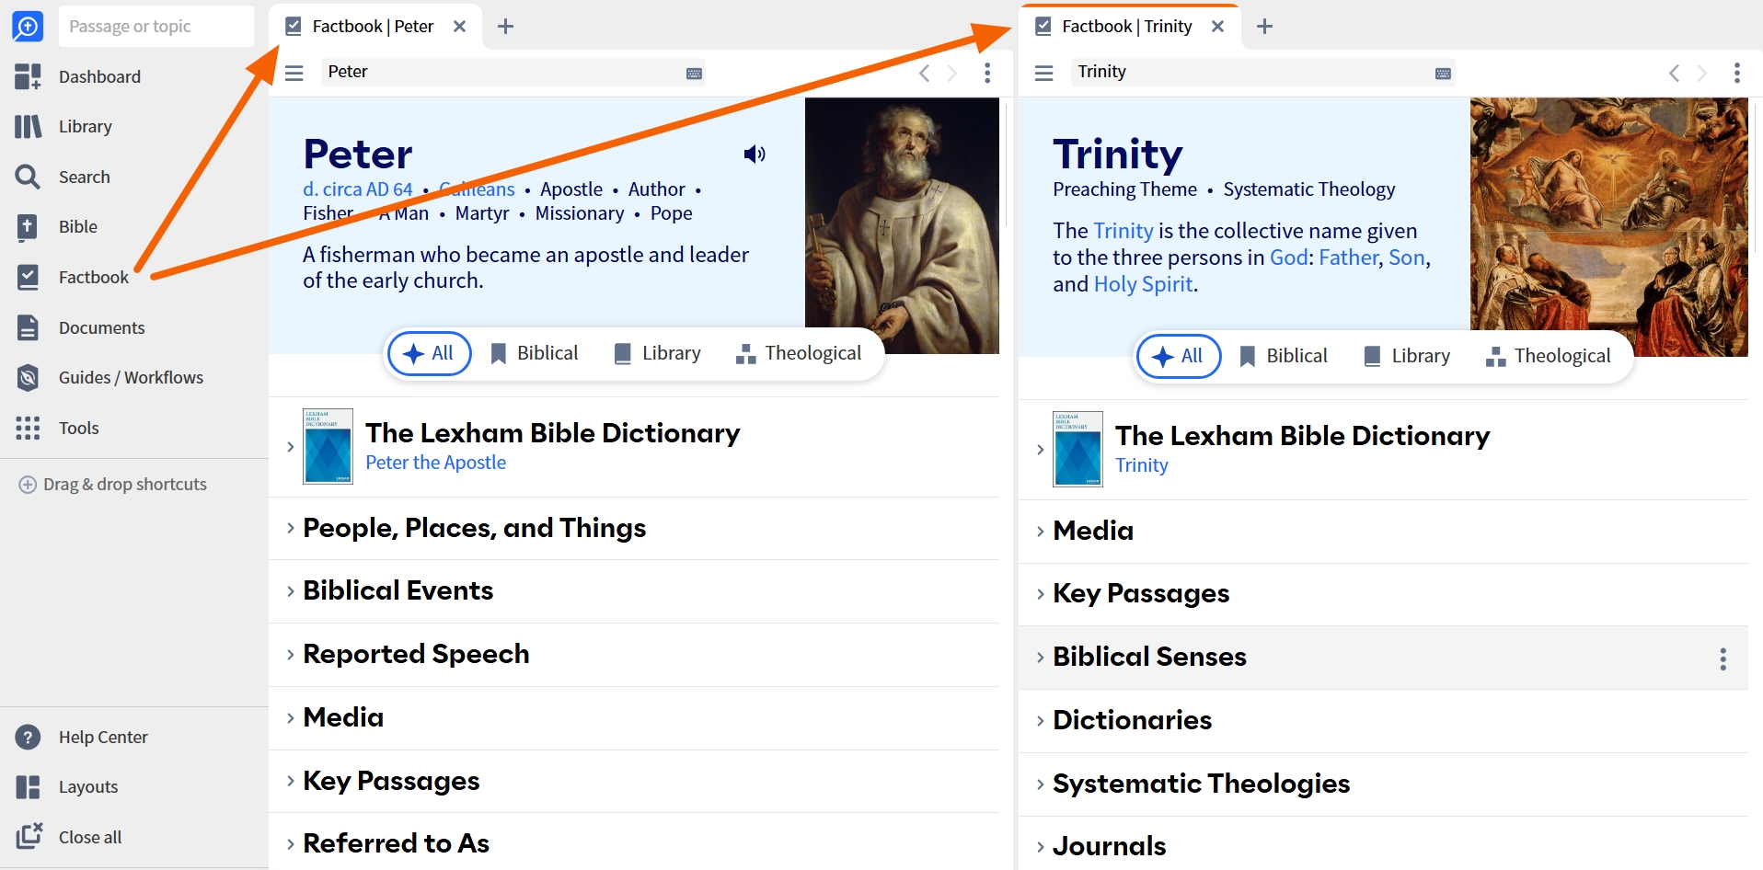Open Trinity panel more options menu
This screenshot has height=870, width=1763.
coord(1737,73)
